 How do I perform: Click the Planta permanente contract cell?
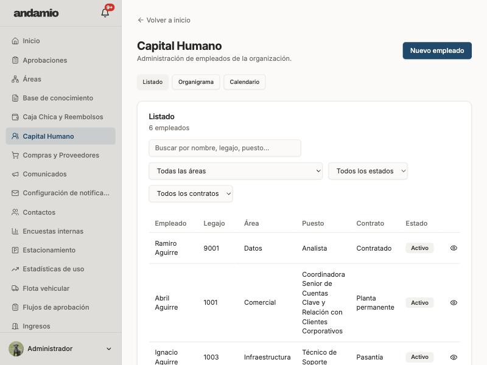(x=375, y=302)
